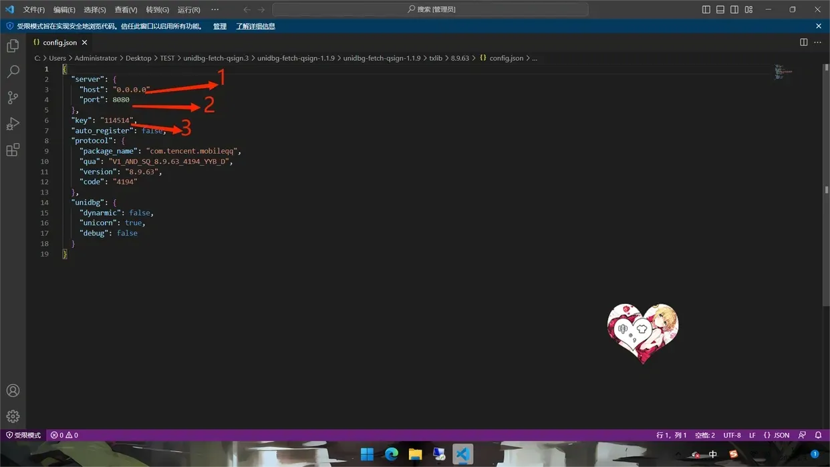Select the JSON language mode in status bar
Image resolution: width=830 pixels, height=467 pixels.
[777, 435]
